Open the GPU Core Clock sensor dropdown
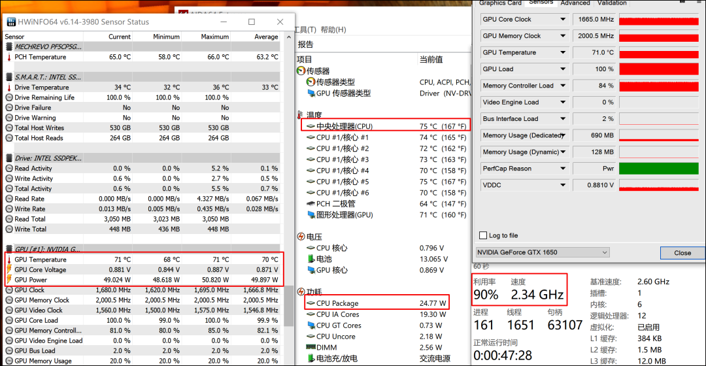The width and height of the screenshot is (706, 366). (563, 20)
